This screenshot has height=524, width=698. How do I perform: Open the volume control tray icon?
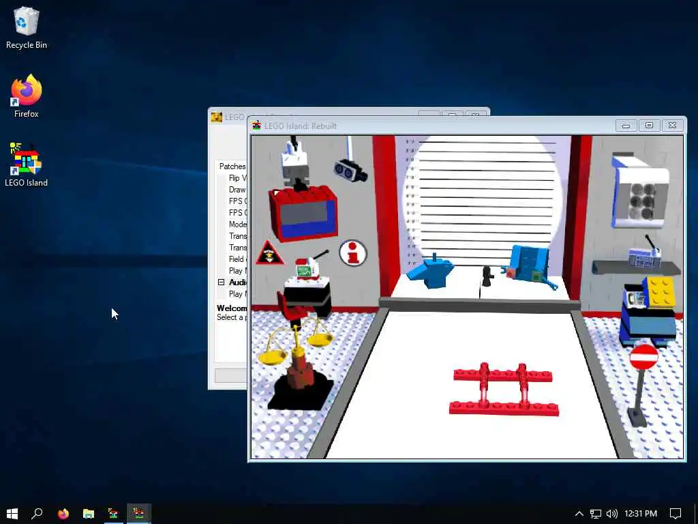[x=612, y=514]
